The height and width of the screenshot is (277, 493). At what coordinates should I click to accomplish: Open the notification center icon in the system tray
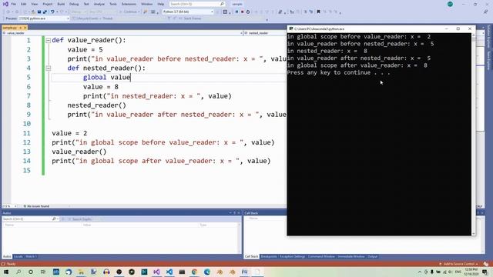pos(485,272)
